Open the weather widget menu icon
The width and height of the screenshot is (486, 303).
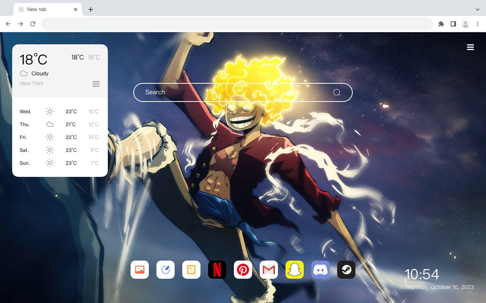point(96,84)
